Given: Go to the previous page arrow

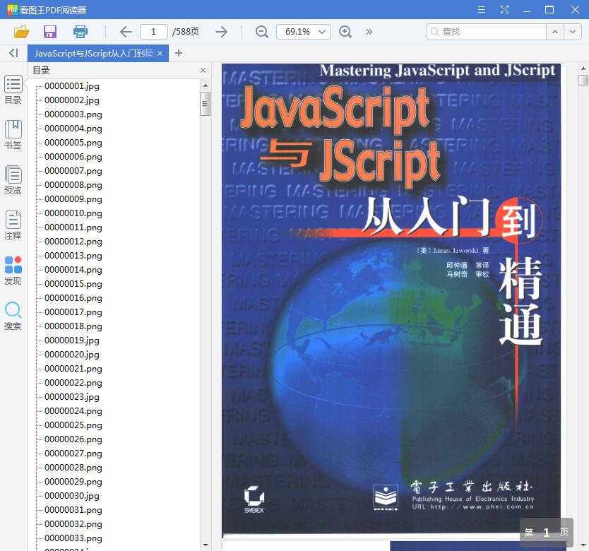Looking at the screenshot, I should pos(126,32).
